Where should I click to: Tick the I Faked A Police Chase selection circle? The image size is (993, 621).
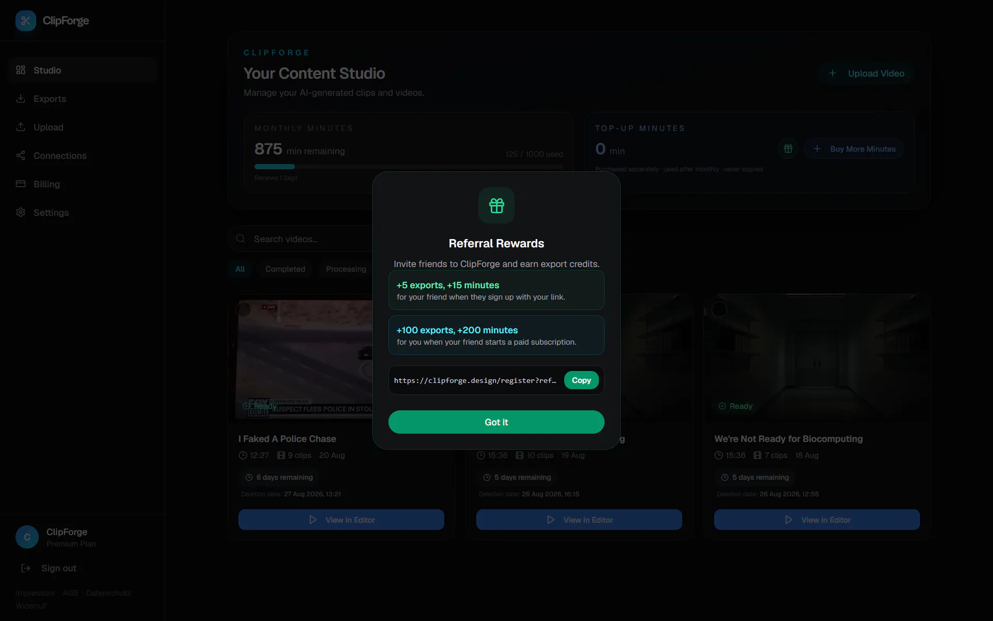[x=244, y=309]
